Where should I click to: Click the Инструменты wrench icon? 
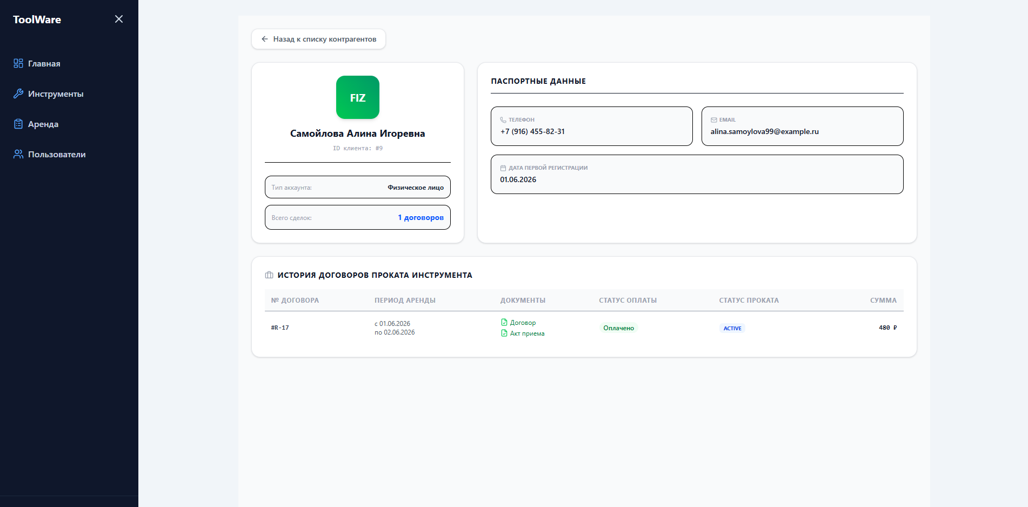click(x=18, y=94)
